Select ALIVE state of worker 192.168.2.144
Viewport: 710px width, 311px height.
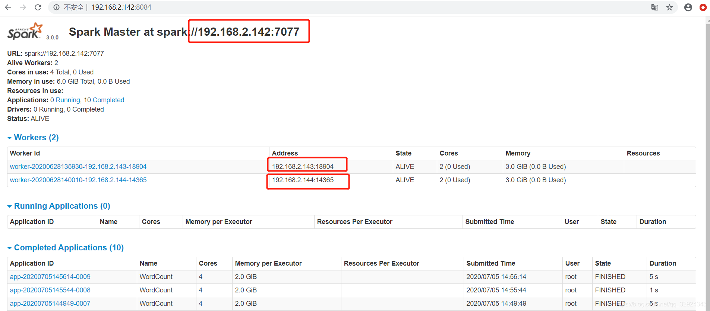[x=405, y=180]
